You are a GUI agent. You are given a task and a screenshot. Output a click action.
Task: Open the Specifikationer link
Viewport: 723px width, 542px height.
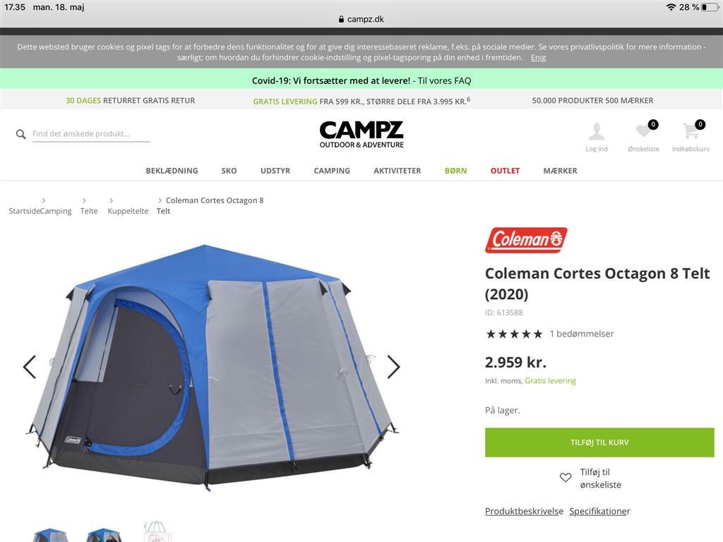599,511
